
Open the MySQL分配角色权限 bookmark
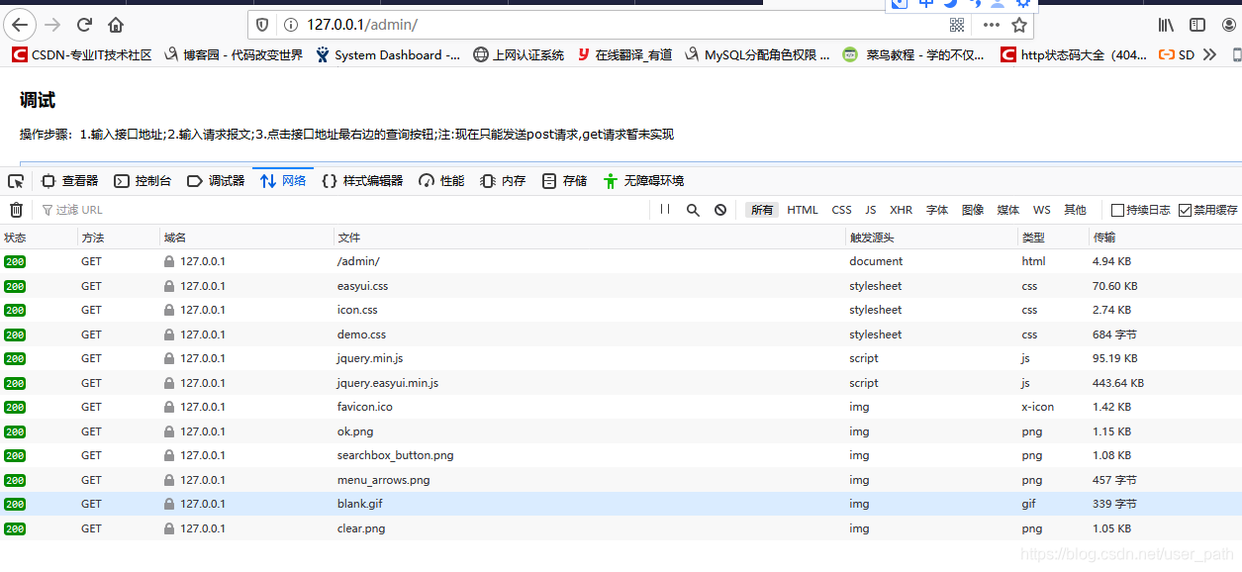coord(757,55)
